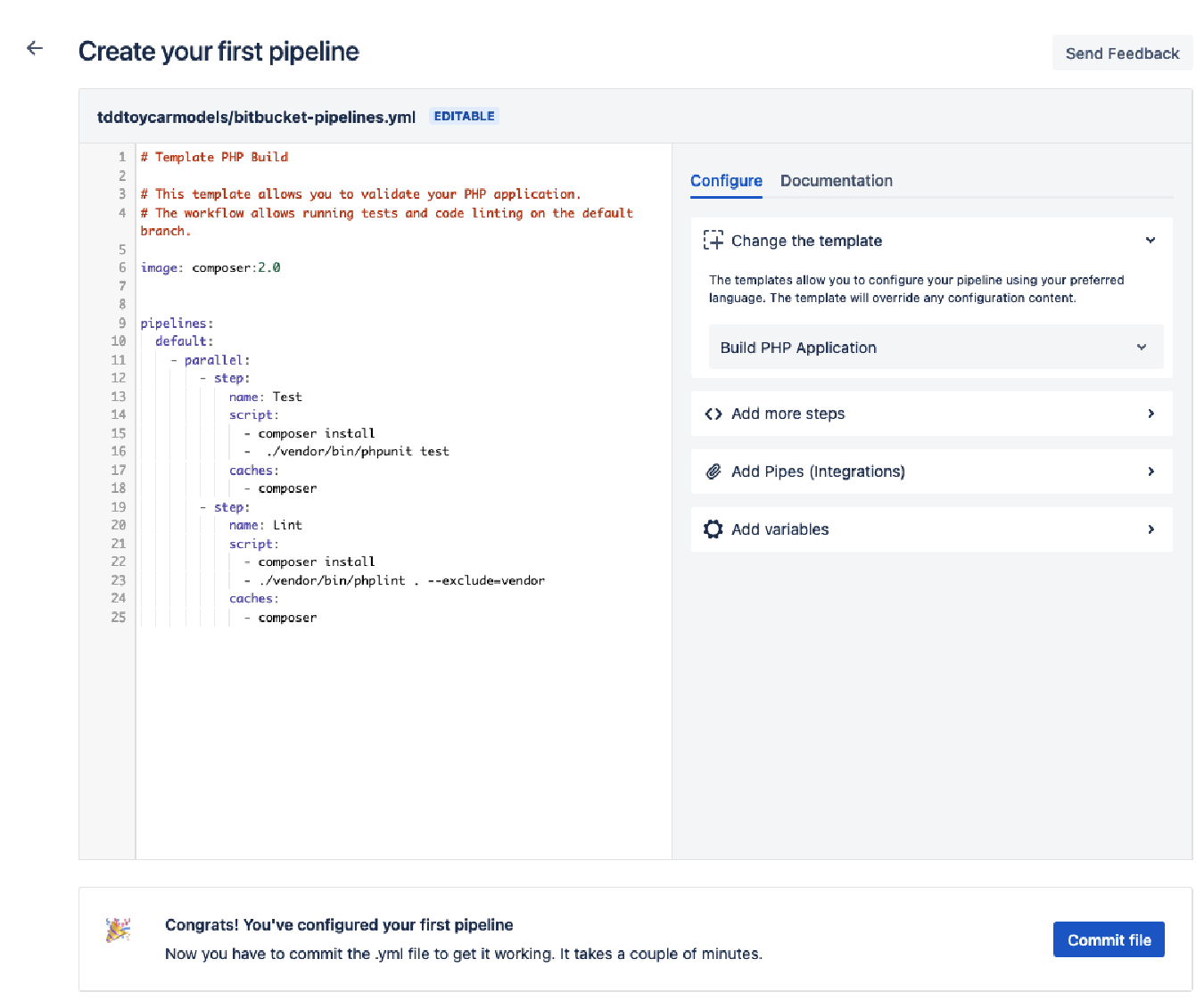Click the 'This template allows you to validate' comment
Image resolution: width=1196 pixels, height=1000 pixels.
(x=360, y=193)
